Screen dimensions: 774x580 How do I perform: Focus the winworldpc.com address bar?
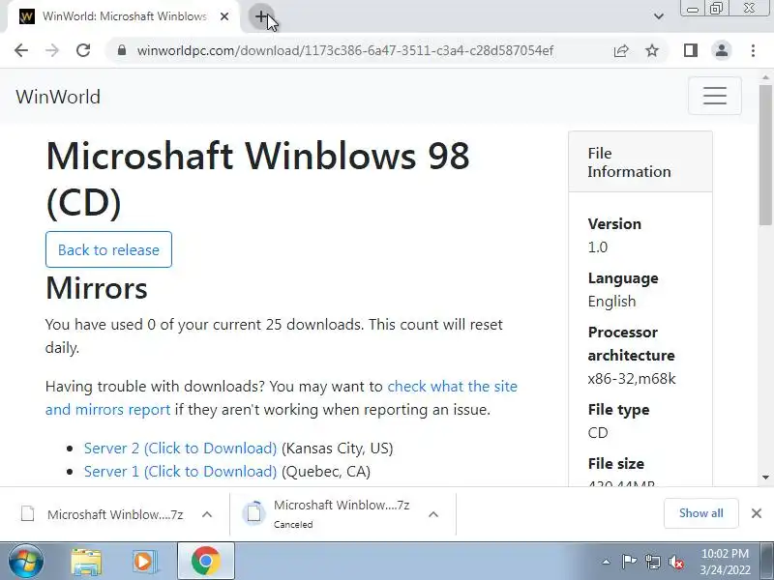click(345, 50)
